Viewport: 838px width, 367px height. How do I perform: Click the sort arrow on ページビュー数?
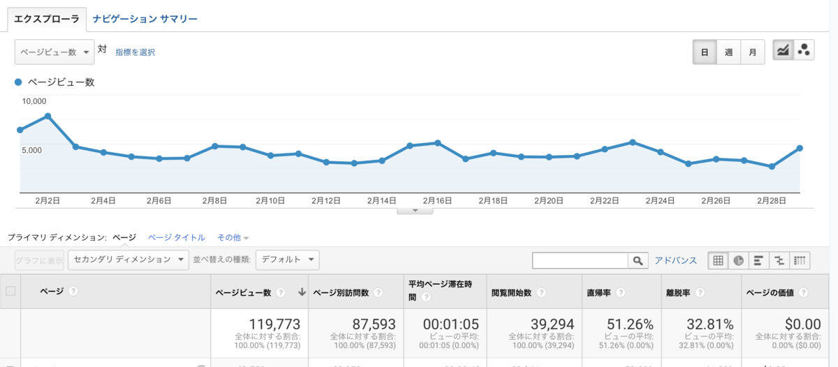pyautogui.click(x=302, y=292)
